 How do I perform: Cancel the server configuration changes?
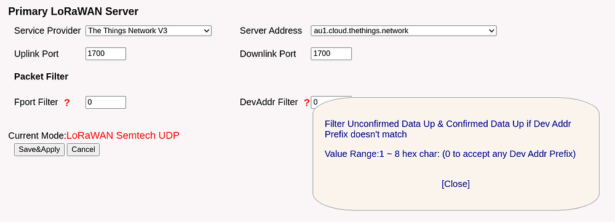pos(83,149)
